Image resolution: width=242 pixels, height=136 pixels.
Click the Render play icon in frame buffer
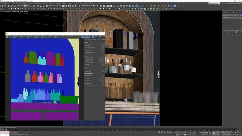pos(100,37)
